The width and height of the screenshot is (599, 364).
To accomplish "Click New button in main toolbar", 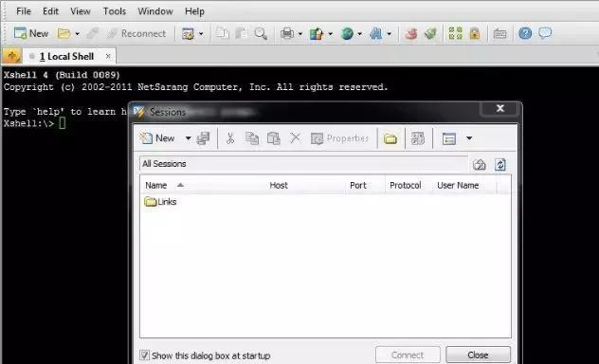I will click(x=31, y=33).
